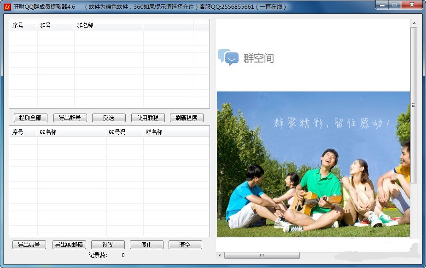Click QQ名称 column header in member table
Image resolution: width=426 pixels, height=268 pixels.
[72, 132]
